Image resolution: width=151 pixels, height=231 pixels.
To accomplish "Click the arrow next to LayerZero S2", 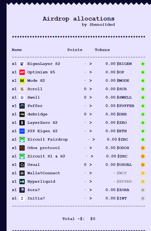I will [91, 122].
